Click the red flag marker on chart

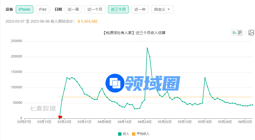pyautogui.click(x=60, y=117)
